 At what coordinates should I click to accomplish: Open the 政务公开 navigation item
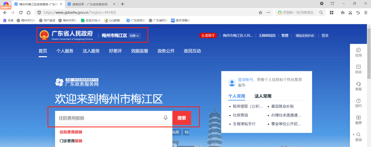(x=166, y=51)
